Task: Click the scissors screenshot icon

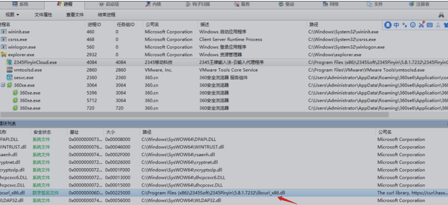Action: coord(422,24)
